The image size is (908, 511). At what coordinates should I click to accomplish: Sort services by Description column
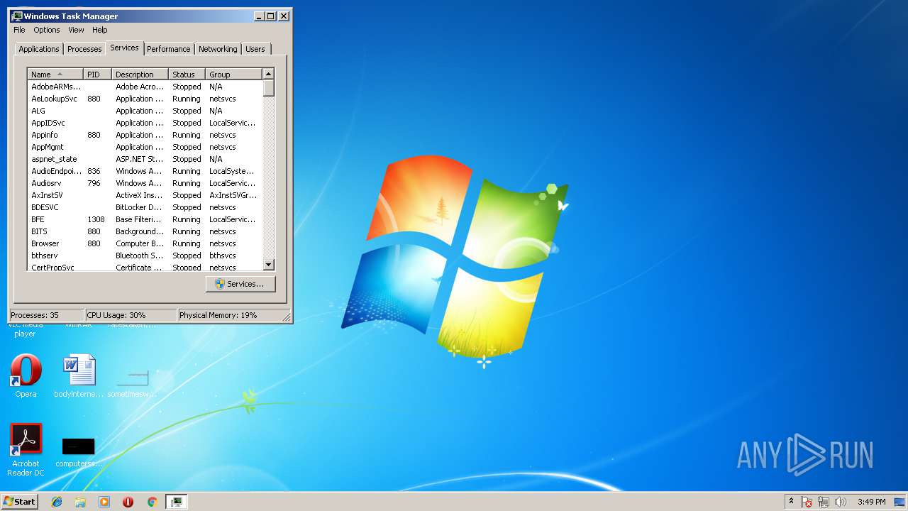(x=140, y=75)
